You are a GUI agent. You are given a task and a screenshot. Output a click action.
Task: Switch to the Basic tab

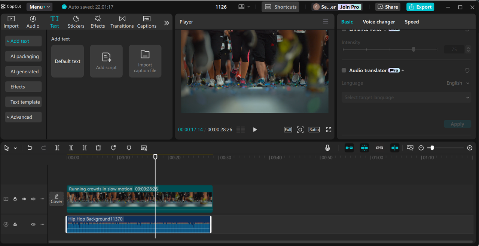tap(347, 22)
